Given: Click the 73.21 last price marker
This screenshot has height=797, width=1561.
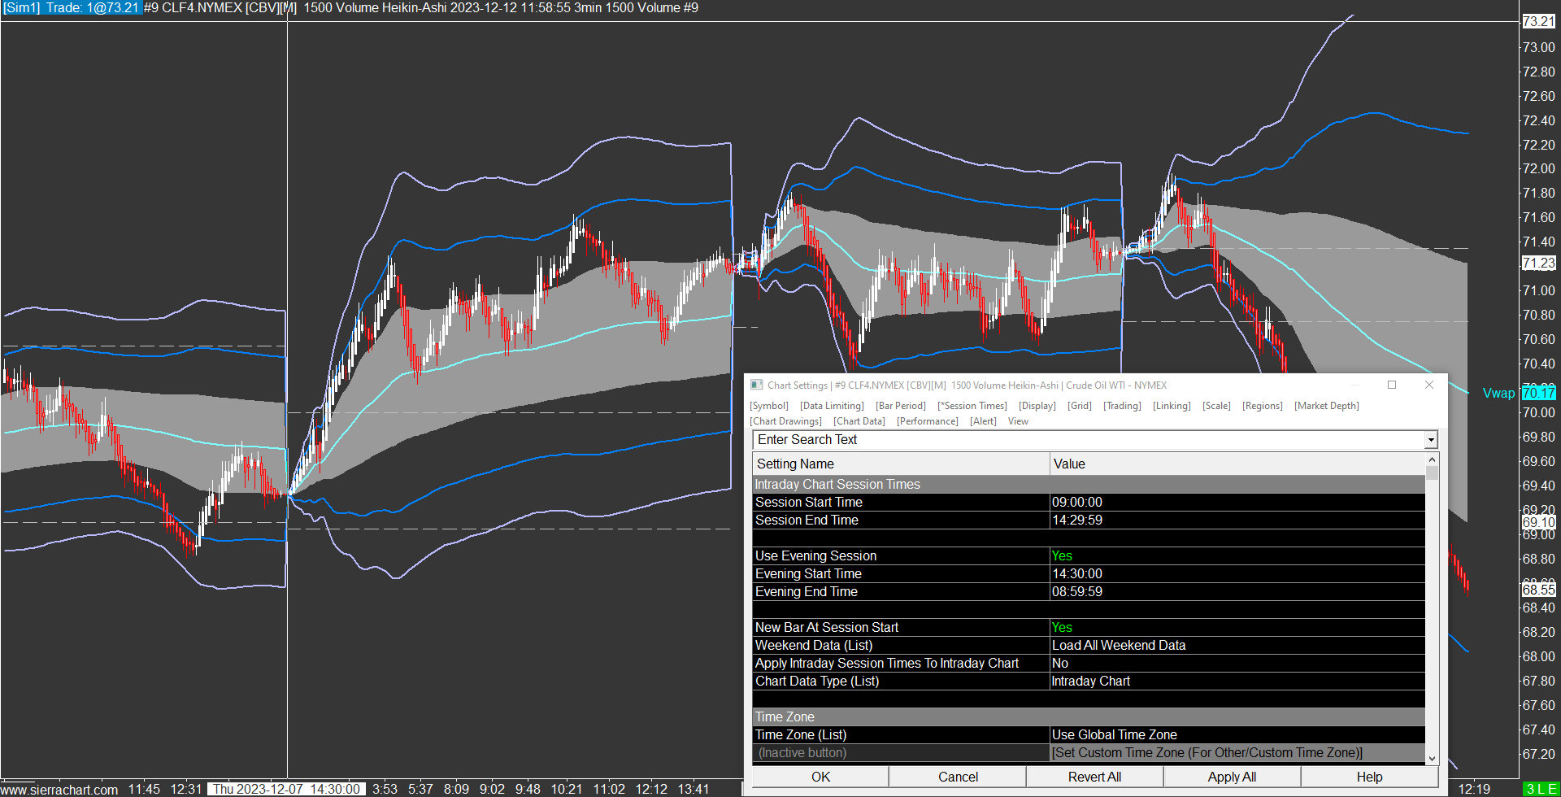Looking at the screenshot, I should 1538,22.
